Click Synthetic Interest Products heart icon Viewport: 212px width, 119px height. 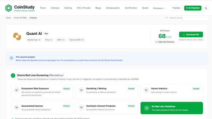(x=81, y=107)
